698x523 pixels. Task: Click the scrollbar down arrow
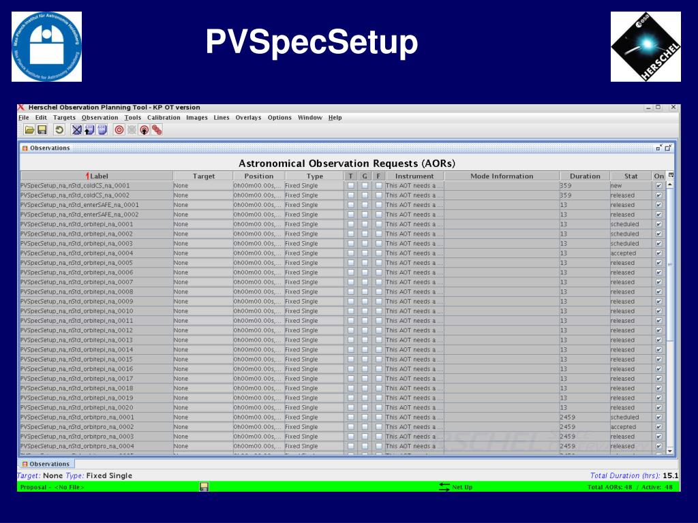[x=670, y=451]
